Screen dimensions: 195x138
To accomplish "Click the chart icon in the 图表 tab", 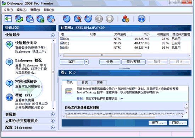I will click(x=69, y=91).
